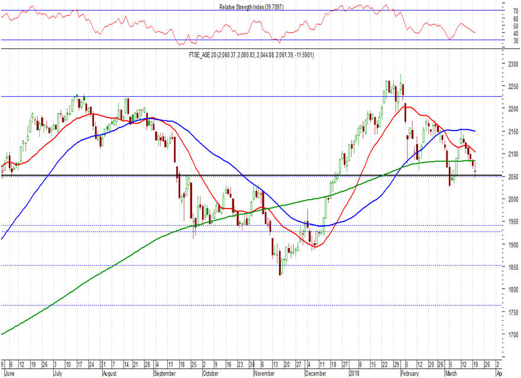Click the 1950 price scale value
The width and height of the screenshot is (521, 378).
(x=513, y=222)
